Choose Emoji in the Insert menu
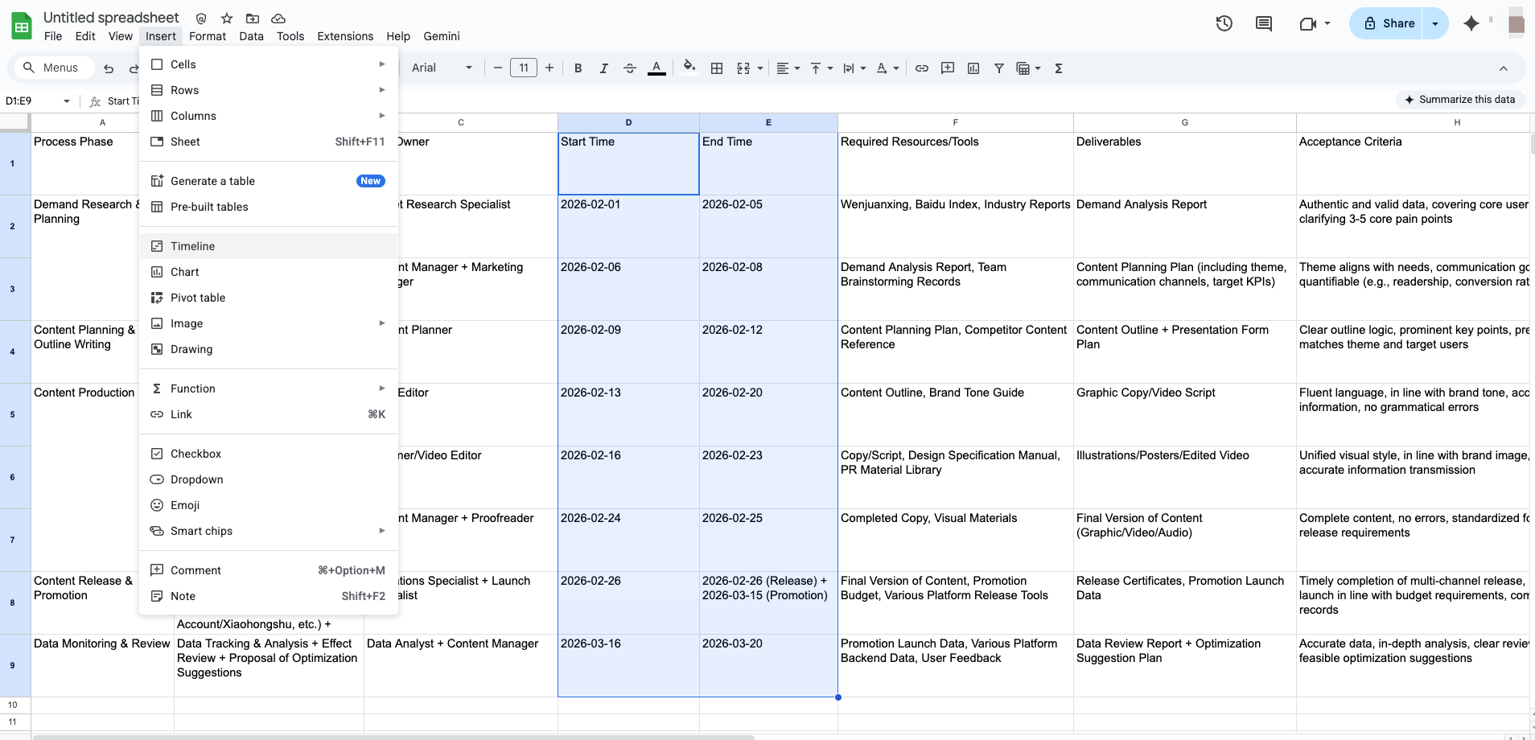The width and height of the screenshot is (1535, 740). pyautogui.click(x=269, y=505)
